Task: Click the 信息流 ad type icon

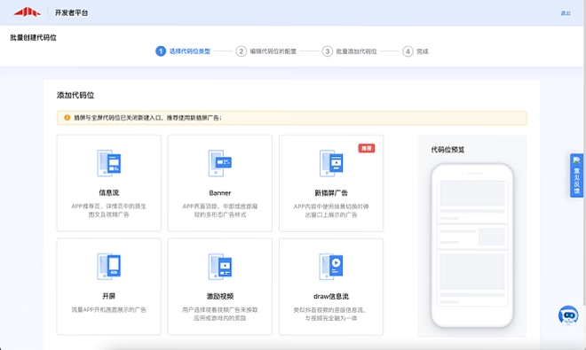Action: click(x=108, y=163)
